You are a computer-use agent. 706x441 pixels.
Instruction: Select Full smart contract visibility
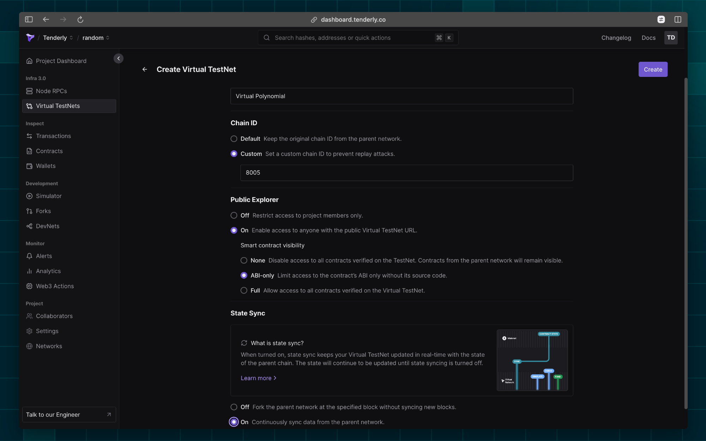point(244,291)
